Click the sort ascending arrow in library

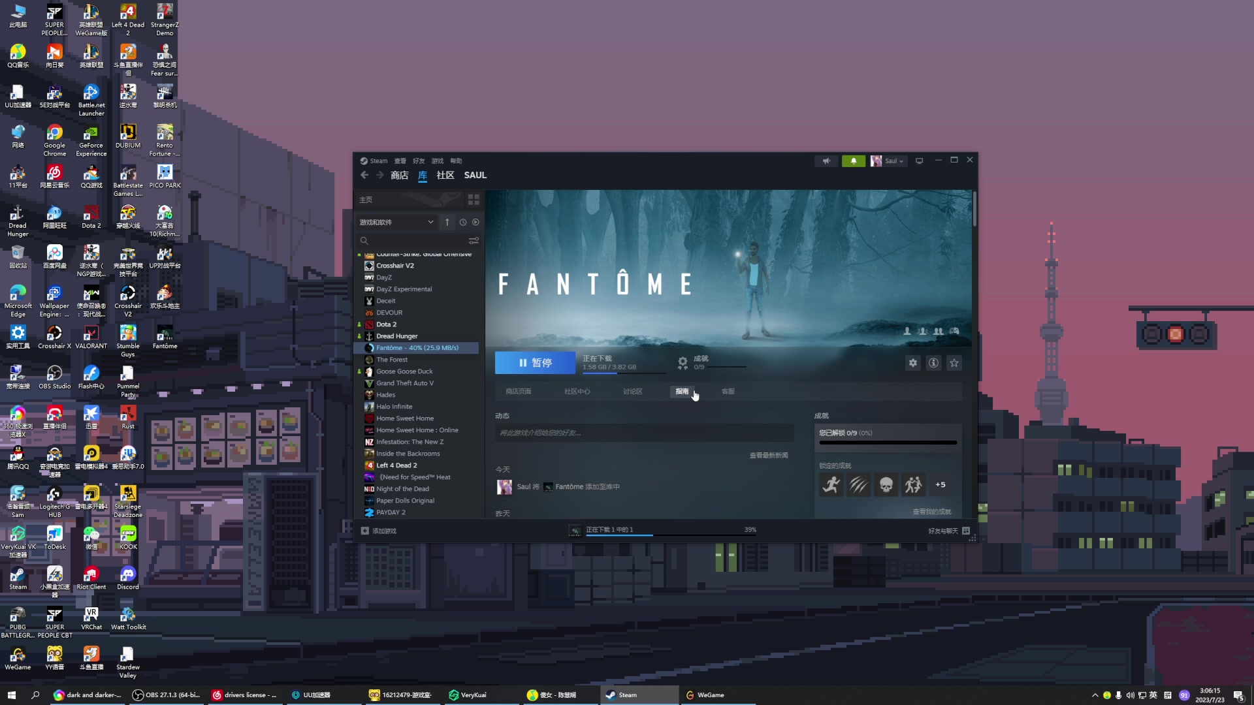447,222
